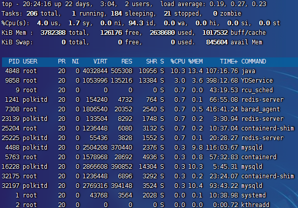This screenshot has height=208, width=298.
Task: Click the avail Mem value 845604
Action: point(216,42)
